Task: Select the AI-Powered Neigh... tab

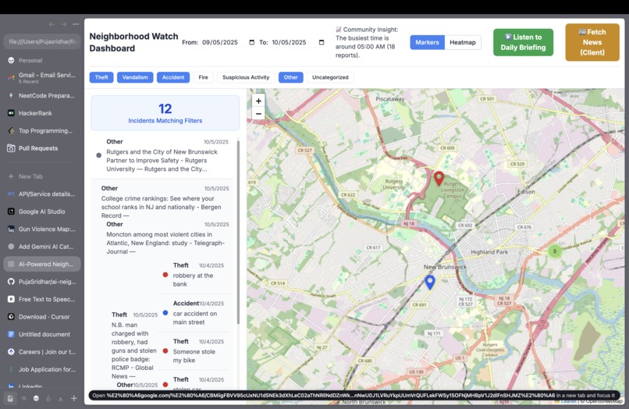Action: 42,264
